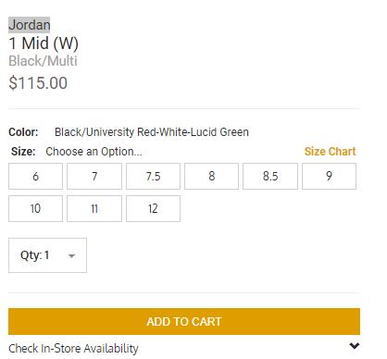Choose shoe size 9
Image resolution: width=387 pixels, height=359 pixels.
pyautogui.click(x=329, y=177)
